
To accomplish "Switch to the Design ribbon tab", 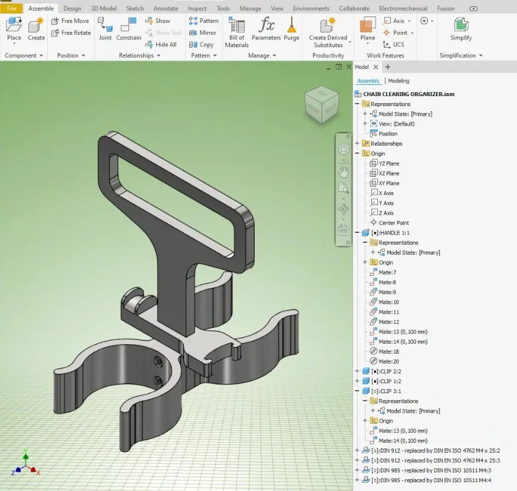I will pyautogui.click(x=72, y=9).
